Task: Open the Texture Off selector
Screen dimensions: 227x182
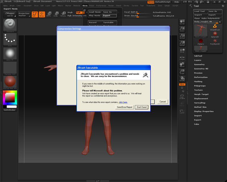Action: click(10, 68)
